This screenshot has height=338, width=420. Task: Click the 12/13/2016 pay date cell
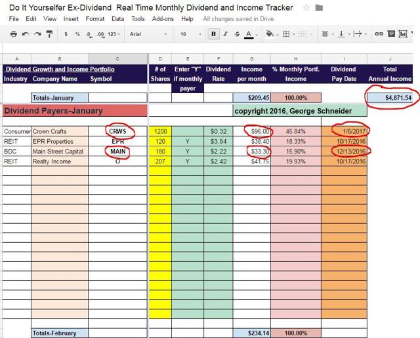(x=344, y=152)
